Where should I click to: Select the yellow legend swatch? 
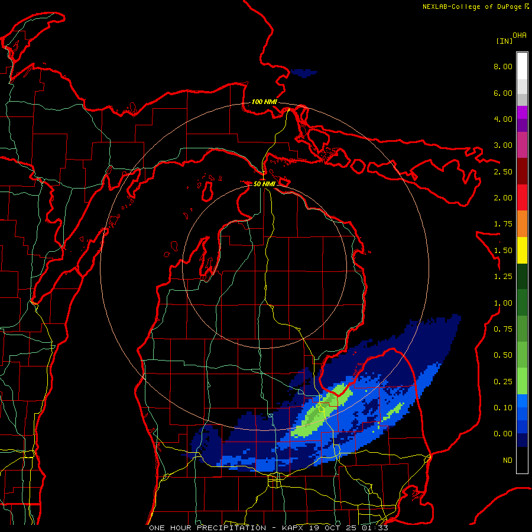tap(522, 250)
